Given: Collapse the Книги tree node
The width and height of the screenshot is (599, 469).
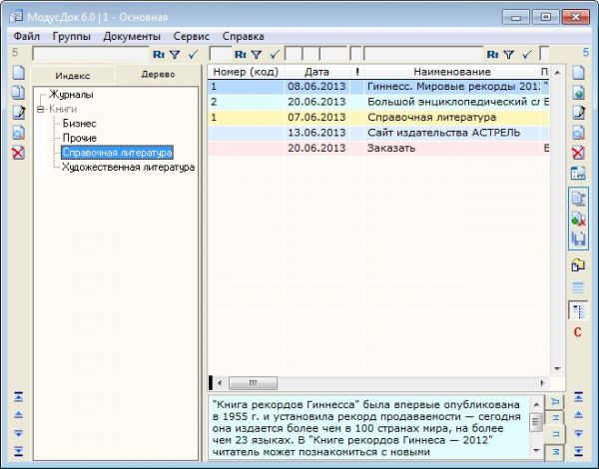Looking at the screenshot, I should [40, 109].
